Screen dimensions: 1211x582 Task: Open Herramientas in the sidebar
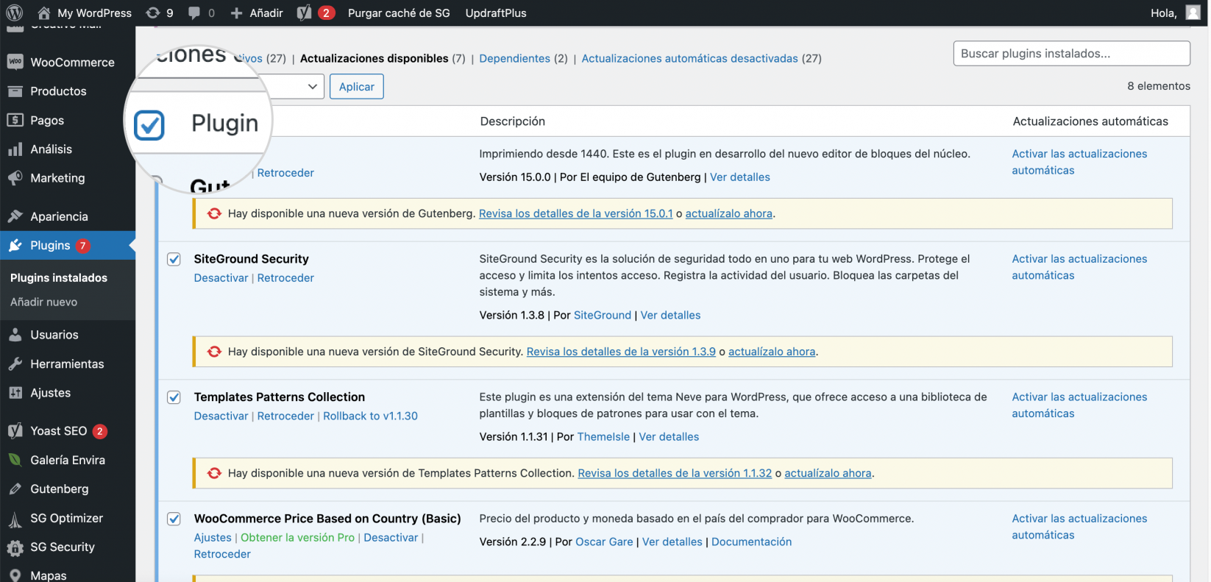coord(68,364)
